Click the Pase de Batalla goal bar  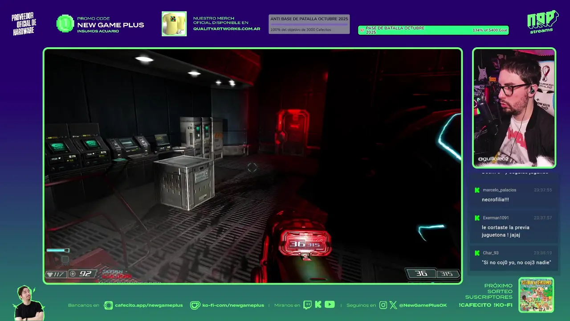(x=433, y=30)
